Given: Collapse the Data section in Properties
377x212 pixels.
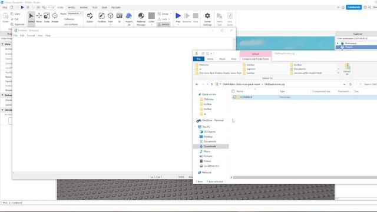Looking at the screenshot, I should pyautogui.click(x=2, y=44).
